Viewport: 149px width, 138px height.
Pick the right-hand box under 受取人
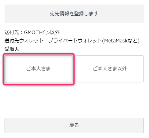click(x=110, y=69)
